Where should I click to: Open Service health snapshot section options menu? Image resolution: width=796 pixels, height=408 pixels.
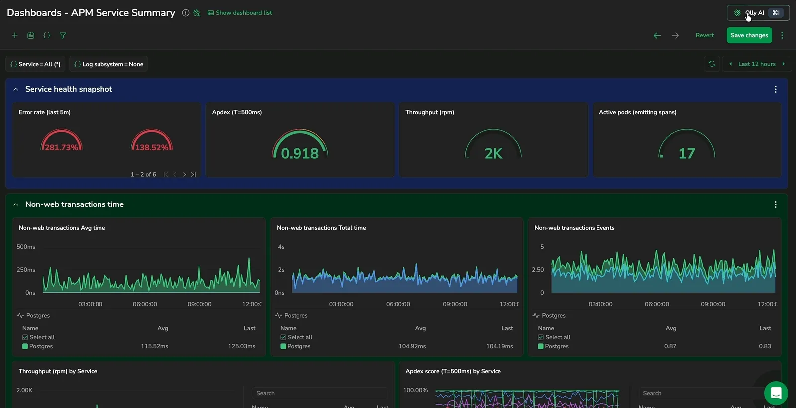click(x=776, y=89)
